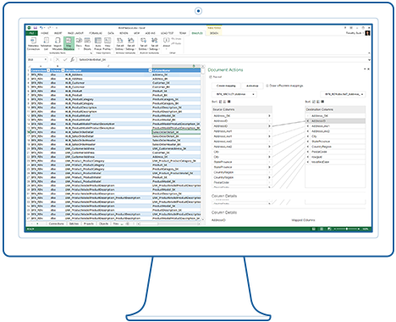Click the Metadata Connection ribbon icon
The width and height of the screenshot is (396, 322).
[x=33, y=44]
